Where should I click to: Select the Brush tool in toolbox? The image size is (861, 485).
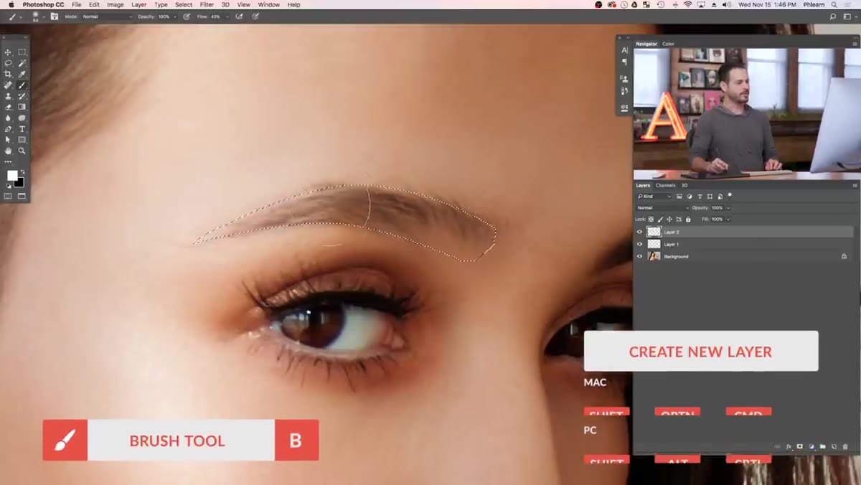click(22, 85)
